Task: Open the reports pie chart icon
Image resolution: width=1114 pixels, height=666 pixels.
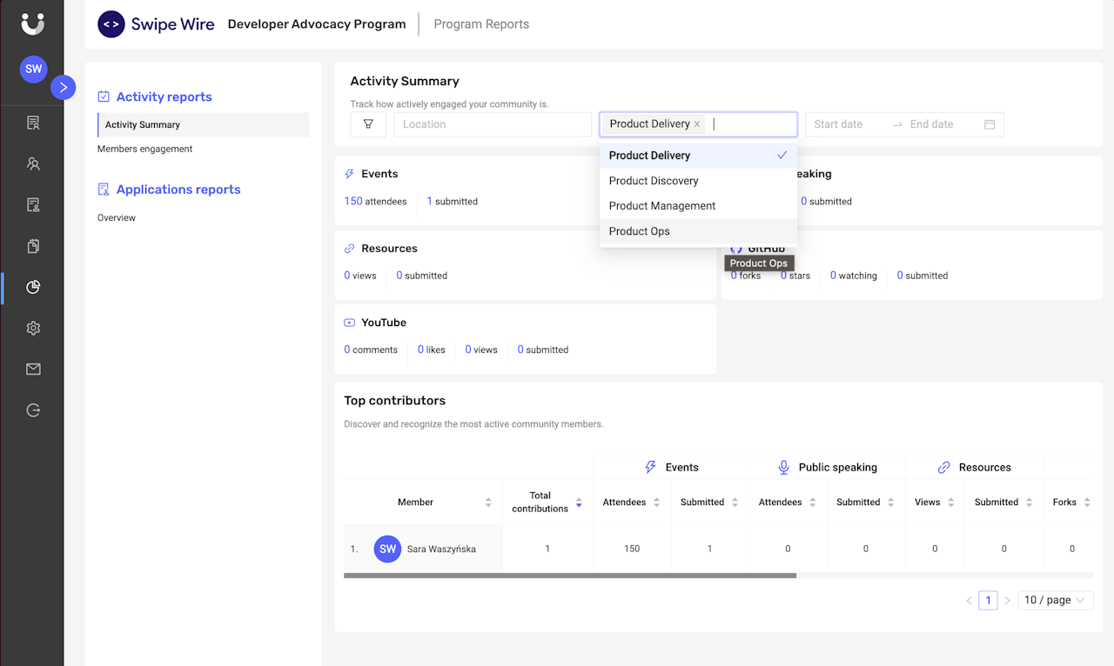Action: [33, 287]
